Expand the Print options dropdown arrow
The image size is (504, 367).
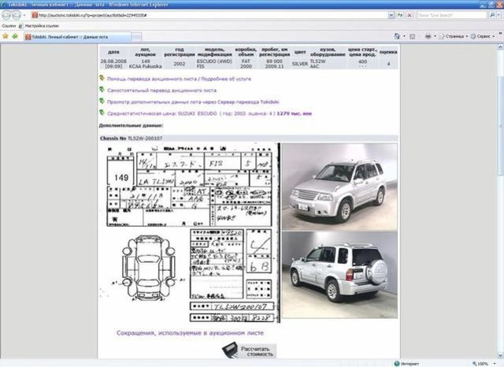[x=435, y=36]
